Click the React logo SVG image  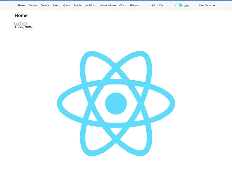click(116, 103)
